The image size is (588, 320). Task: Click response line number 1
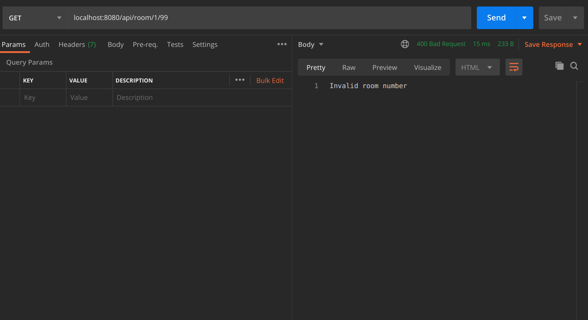click(x=316, y=86)
